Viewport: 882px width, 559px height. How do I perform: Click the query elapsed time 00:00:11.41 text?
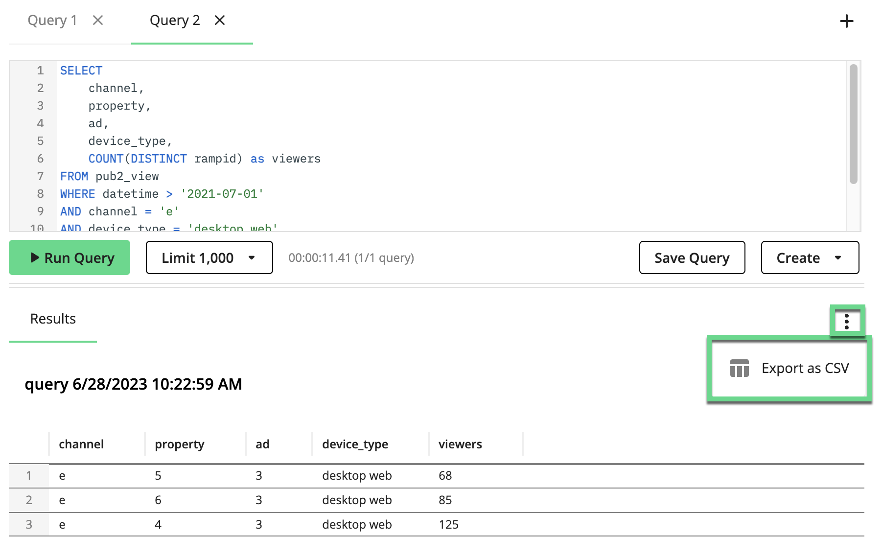[320, 257]
